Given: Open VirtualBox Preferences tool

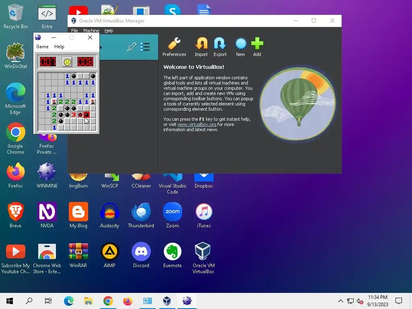Looking at the screenshot, I should click(x=174, y=47).
